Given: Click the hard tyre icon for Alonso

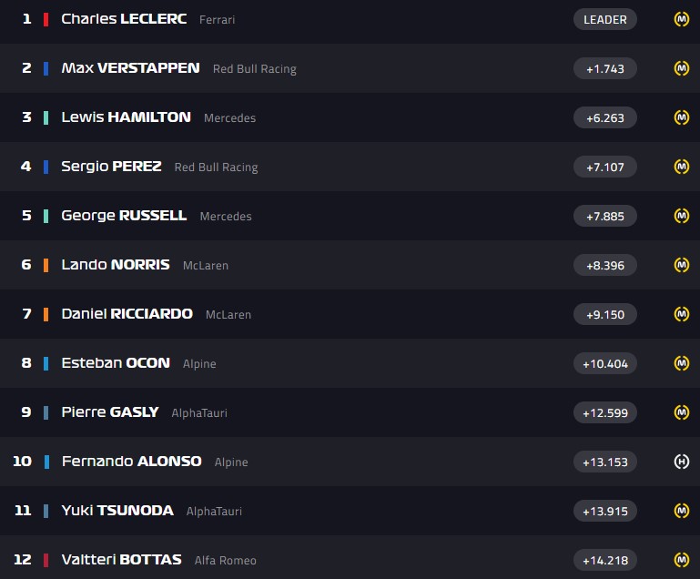Looking at the screenshot, I should tap(681, 462).
